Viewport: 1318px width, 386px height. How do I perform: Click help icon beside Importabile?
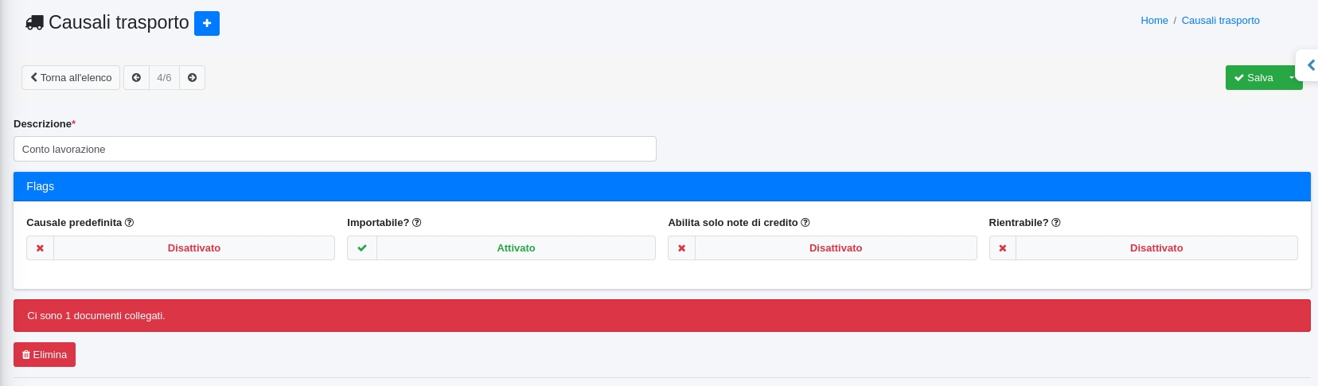click(417, 223)
